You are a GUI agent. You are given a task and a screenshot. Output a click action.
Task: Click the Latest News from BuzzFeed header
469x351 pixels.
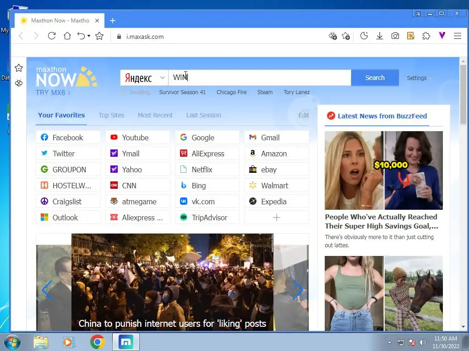pyautogui.click(x=382, y=116)
